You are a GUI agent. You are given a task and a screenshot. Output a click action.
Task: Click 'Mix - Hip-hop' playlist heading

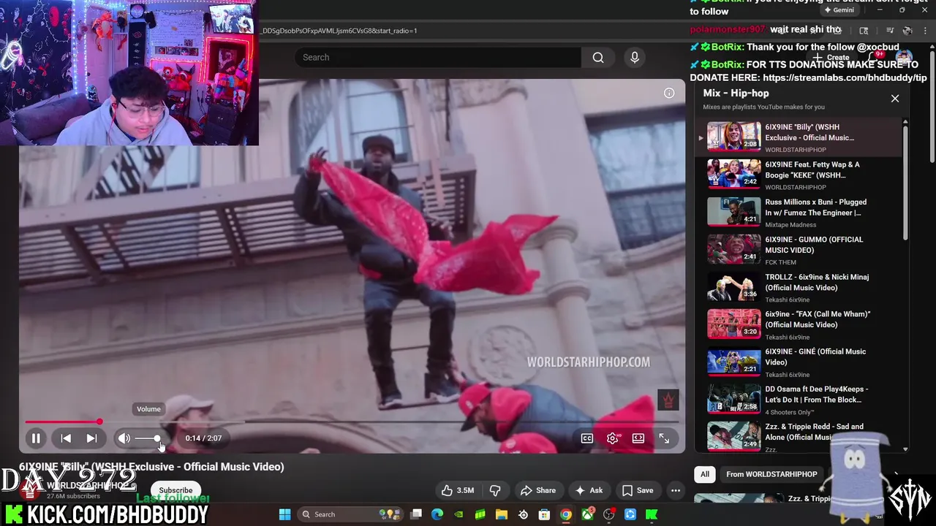[x=736, y=93]
